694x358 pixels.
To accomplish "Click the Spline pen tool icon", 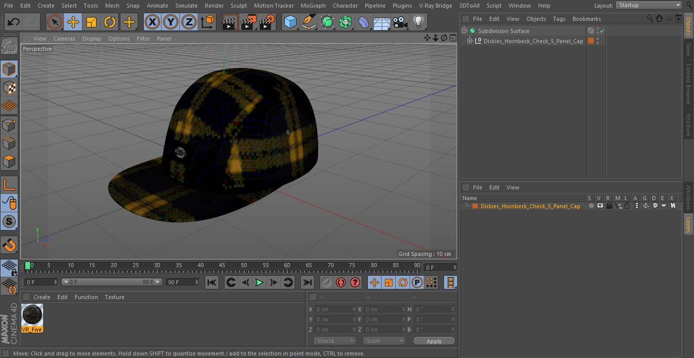I will [x=309, y=22].
